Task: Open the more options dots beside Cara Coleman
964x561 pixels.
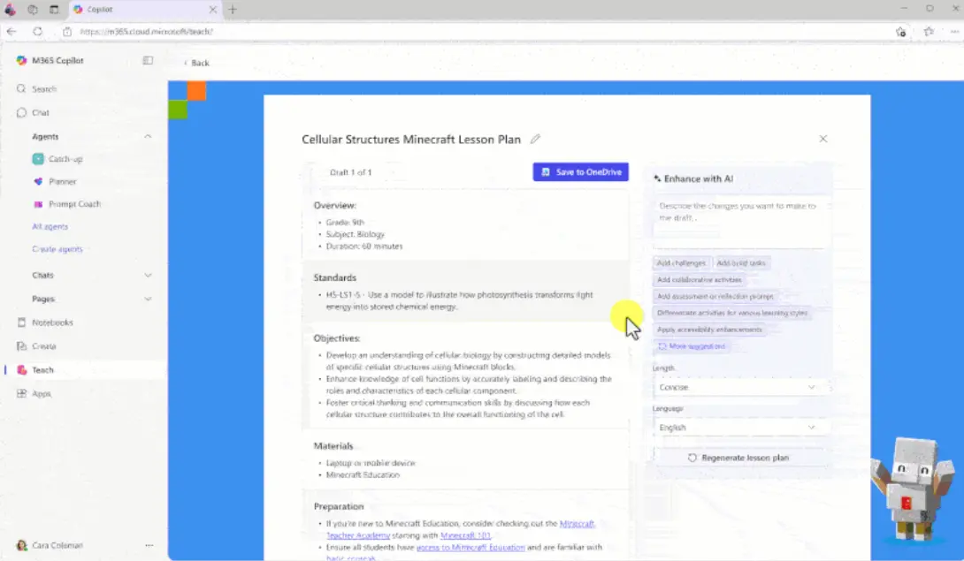Action: tap(149, 545)
